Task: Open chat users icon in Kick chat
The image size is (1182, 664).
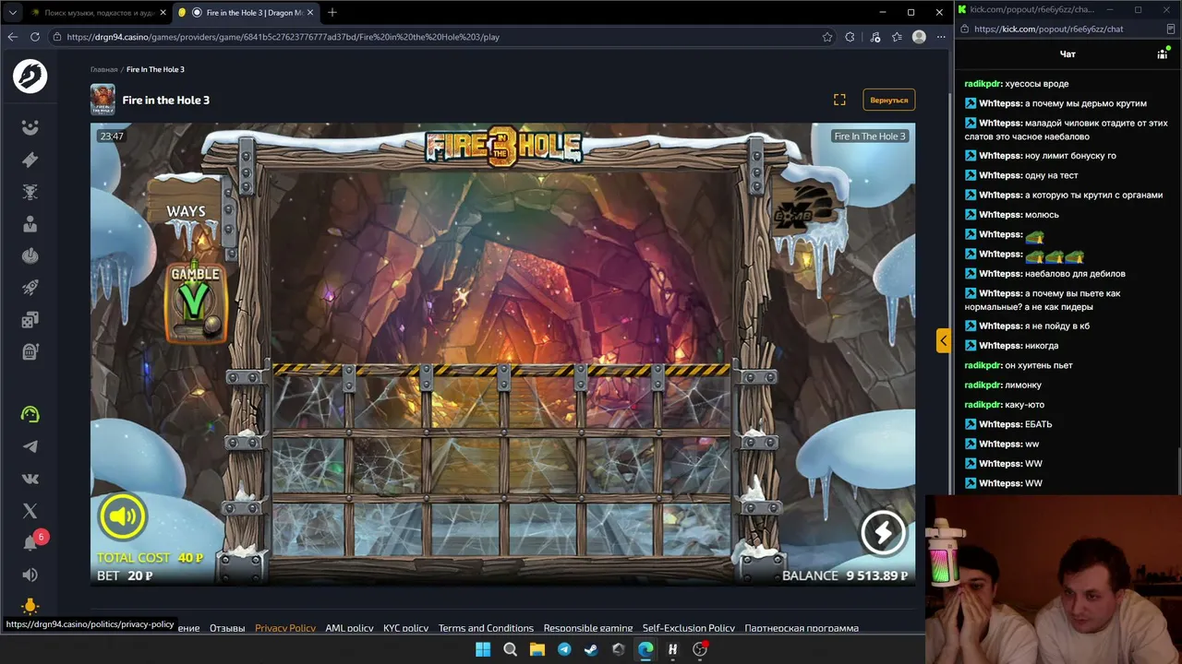Action: [1163, 54]
